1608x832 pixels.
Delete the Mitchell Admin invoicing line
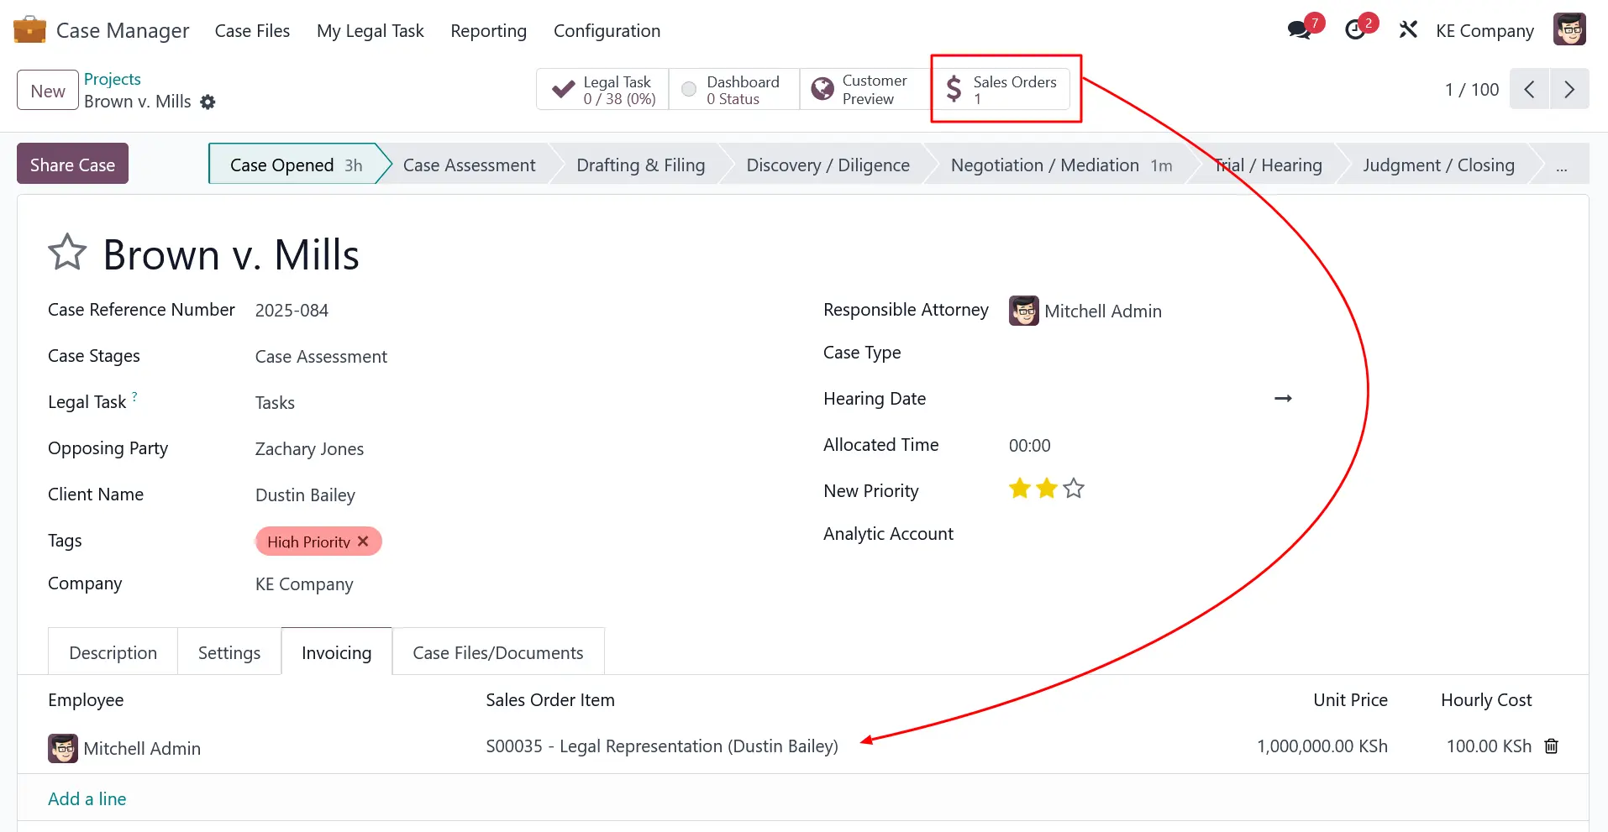point(1551,746)
